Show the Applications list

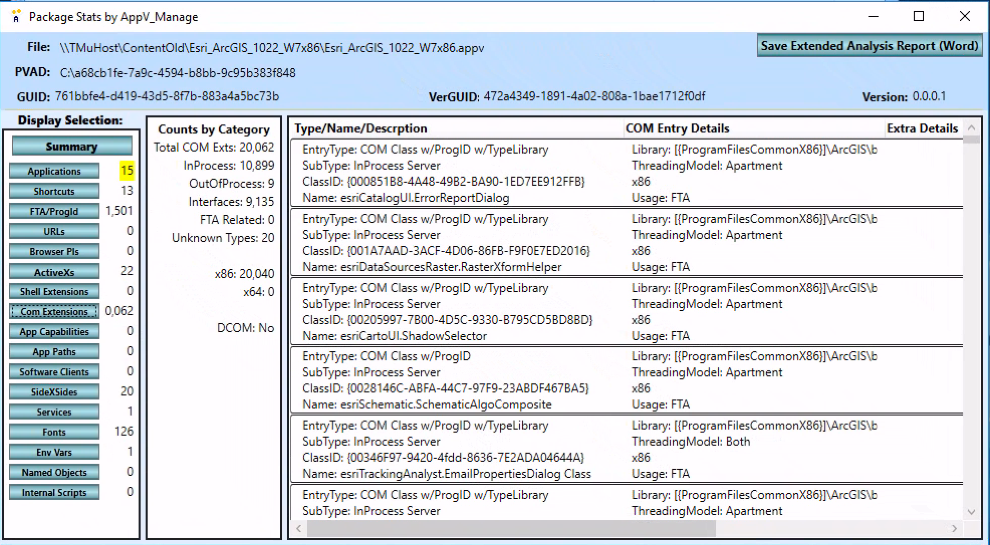[54, 171]
